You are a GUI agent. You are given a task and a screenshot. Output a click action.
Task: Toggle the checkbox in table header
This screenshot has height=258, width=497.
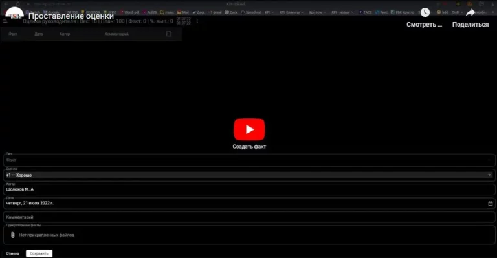(x=169, y=34)
